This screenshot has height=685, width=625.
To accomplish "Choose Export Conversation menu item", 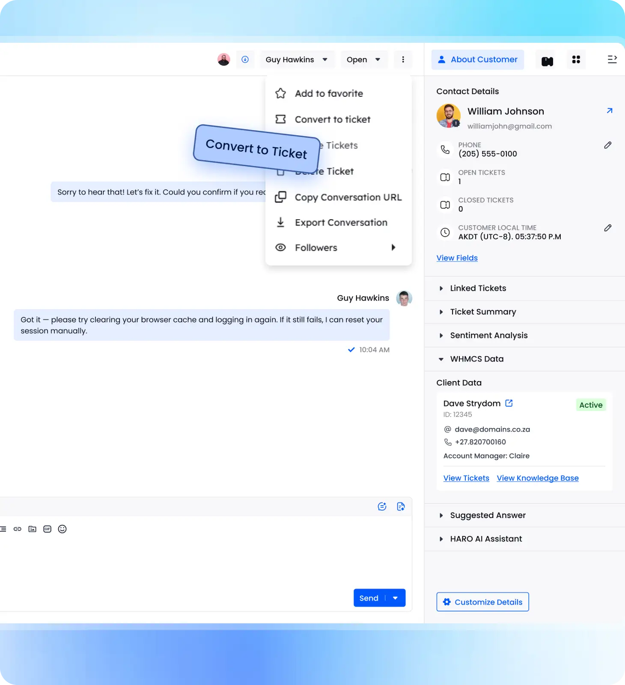I will [338, 223].
